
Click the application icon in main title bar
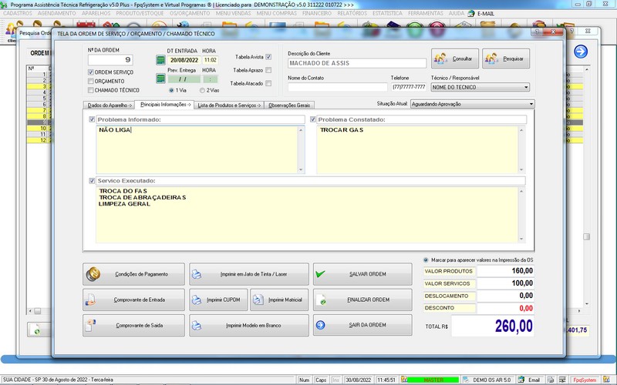click(x=5, y=5)
